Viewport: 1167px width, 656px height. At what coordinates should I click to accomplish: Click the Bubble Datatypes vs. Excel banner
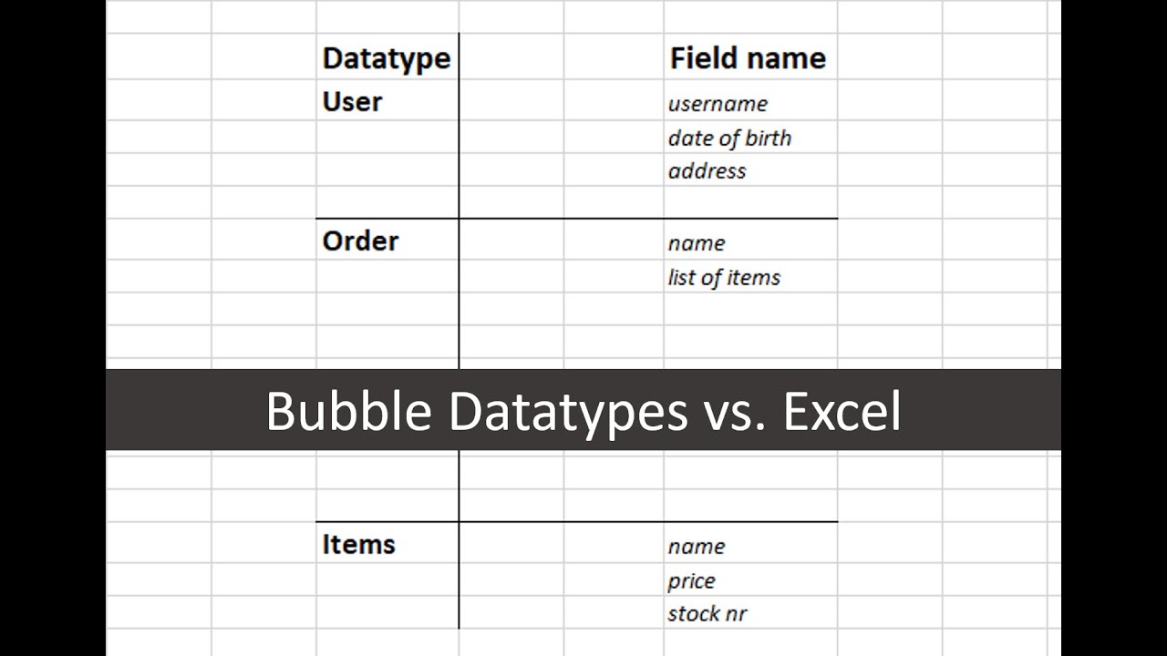point(583,411)
